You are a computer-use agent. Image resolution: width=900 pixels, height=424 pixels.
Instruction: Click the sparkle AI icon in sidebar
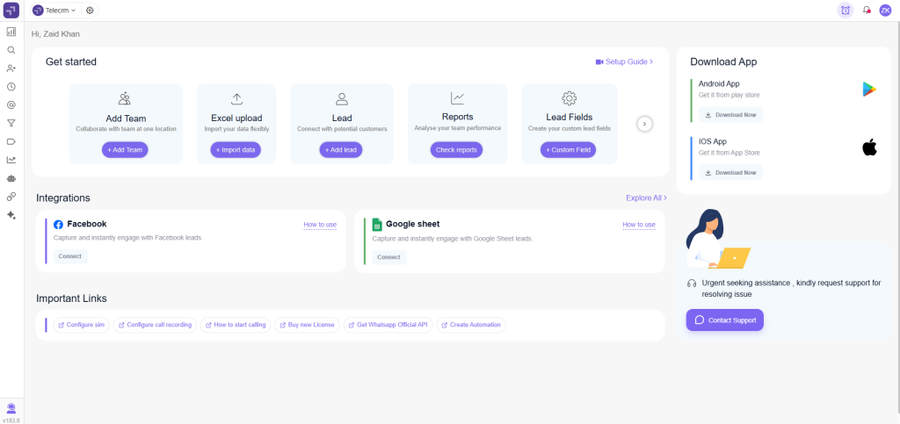coord(11,215)
